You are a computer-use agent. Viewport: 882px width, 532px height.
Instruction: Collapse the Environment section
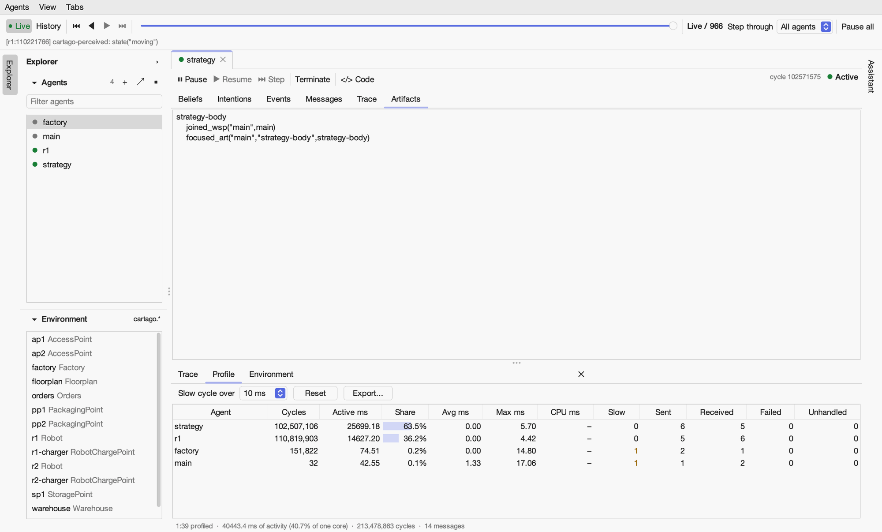pyautogui.click(x=34, y=319)
